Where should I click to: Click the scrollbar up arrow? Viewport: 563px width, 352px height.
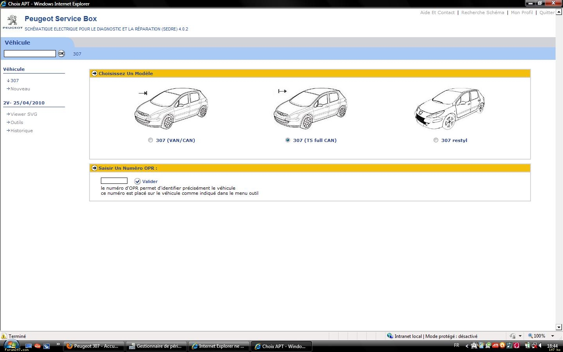559,12
